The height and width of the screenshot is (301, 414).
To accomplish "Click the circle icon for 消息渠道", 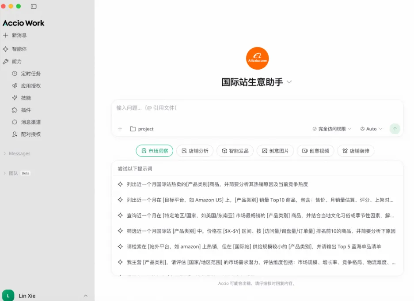I will point(15,122).
